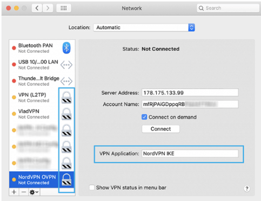Click the Server Address field

click(x=190, y=93)
